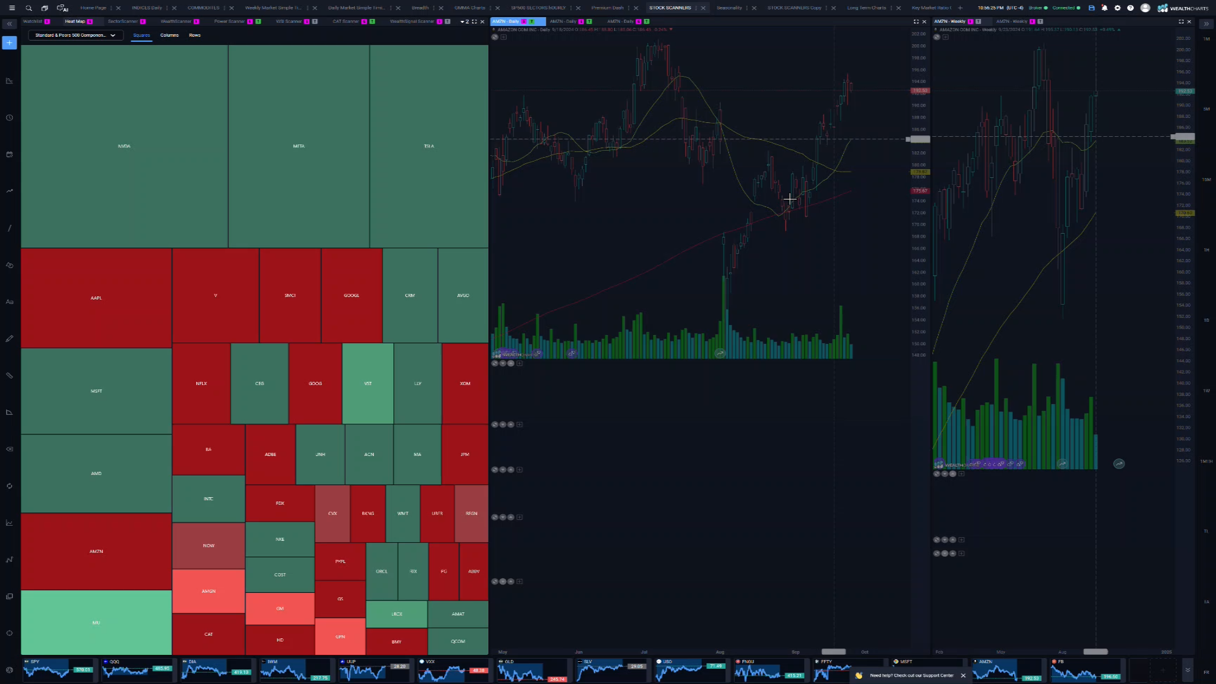
Task: Select the Columns heat map layout
Action: pyautogui.click(x=169, y=35)
